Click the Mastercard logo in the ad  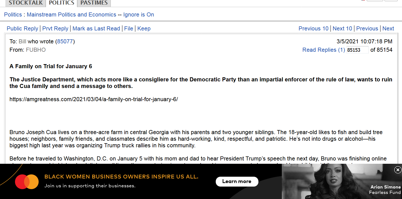click(27, 182)
